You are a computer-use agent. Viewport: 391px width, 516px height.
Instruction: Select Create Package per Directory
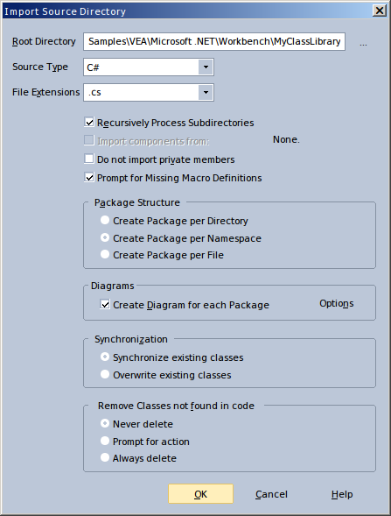(105, 220)
